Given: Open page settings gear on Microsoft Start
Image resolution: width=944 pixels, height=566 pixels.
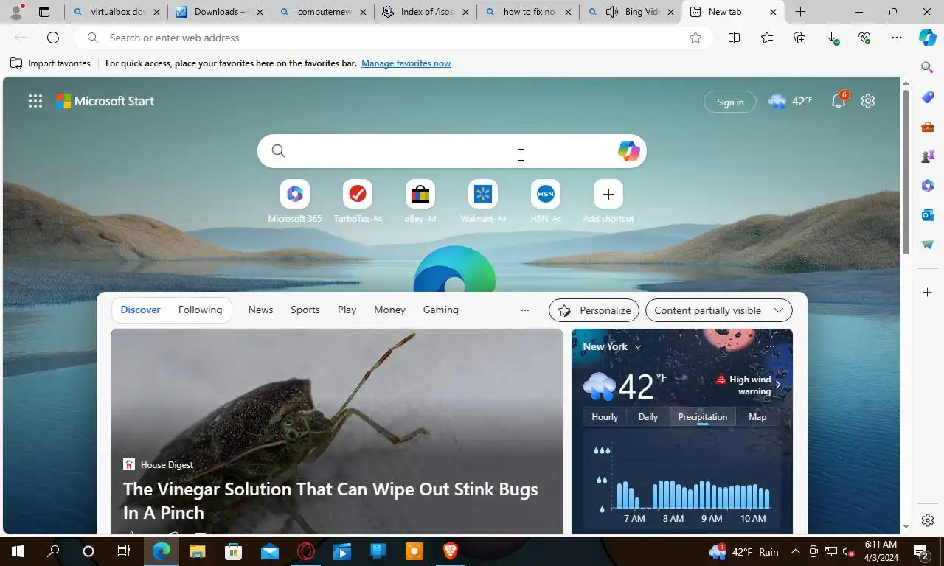Looking at the screenshot, I should coord(868,102).
